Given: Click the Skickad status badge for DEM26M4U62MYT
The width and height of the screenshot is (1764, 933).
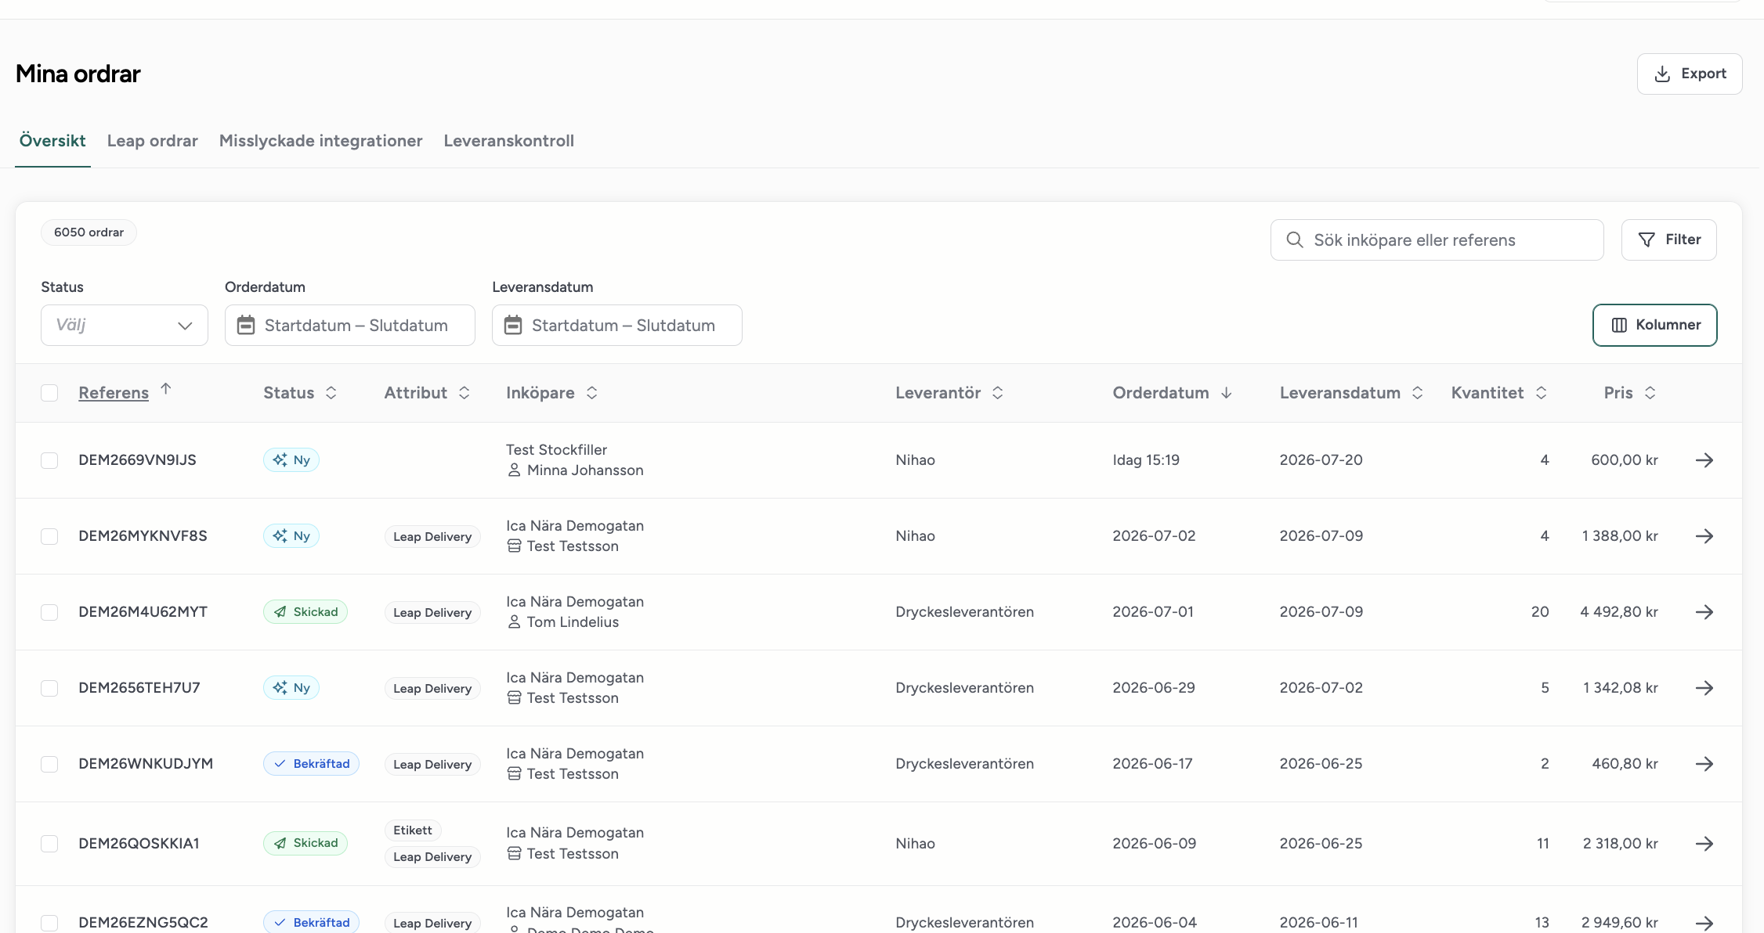Looking at the screenshot, I should point(305,612).
